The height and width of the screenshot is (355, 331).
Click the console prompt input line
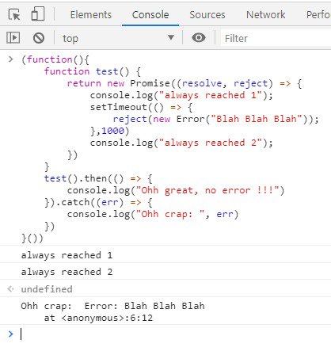click(x=174, y=334)
